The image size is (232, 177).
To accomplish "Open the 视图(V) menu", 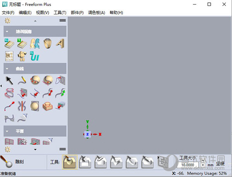I will click(43, 13).
